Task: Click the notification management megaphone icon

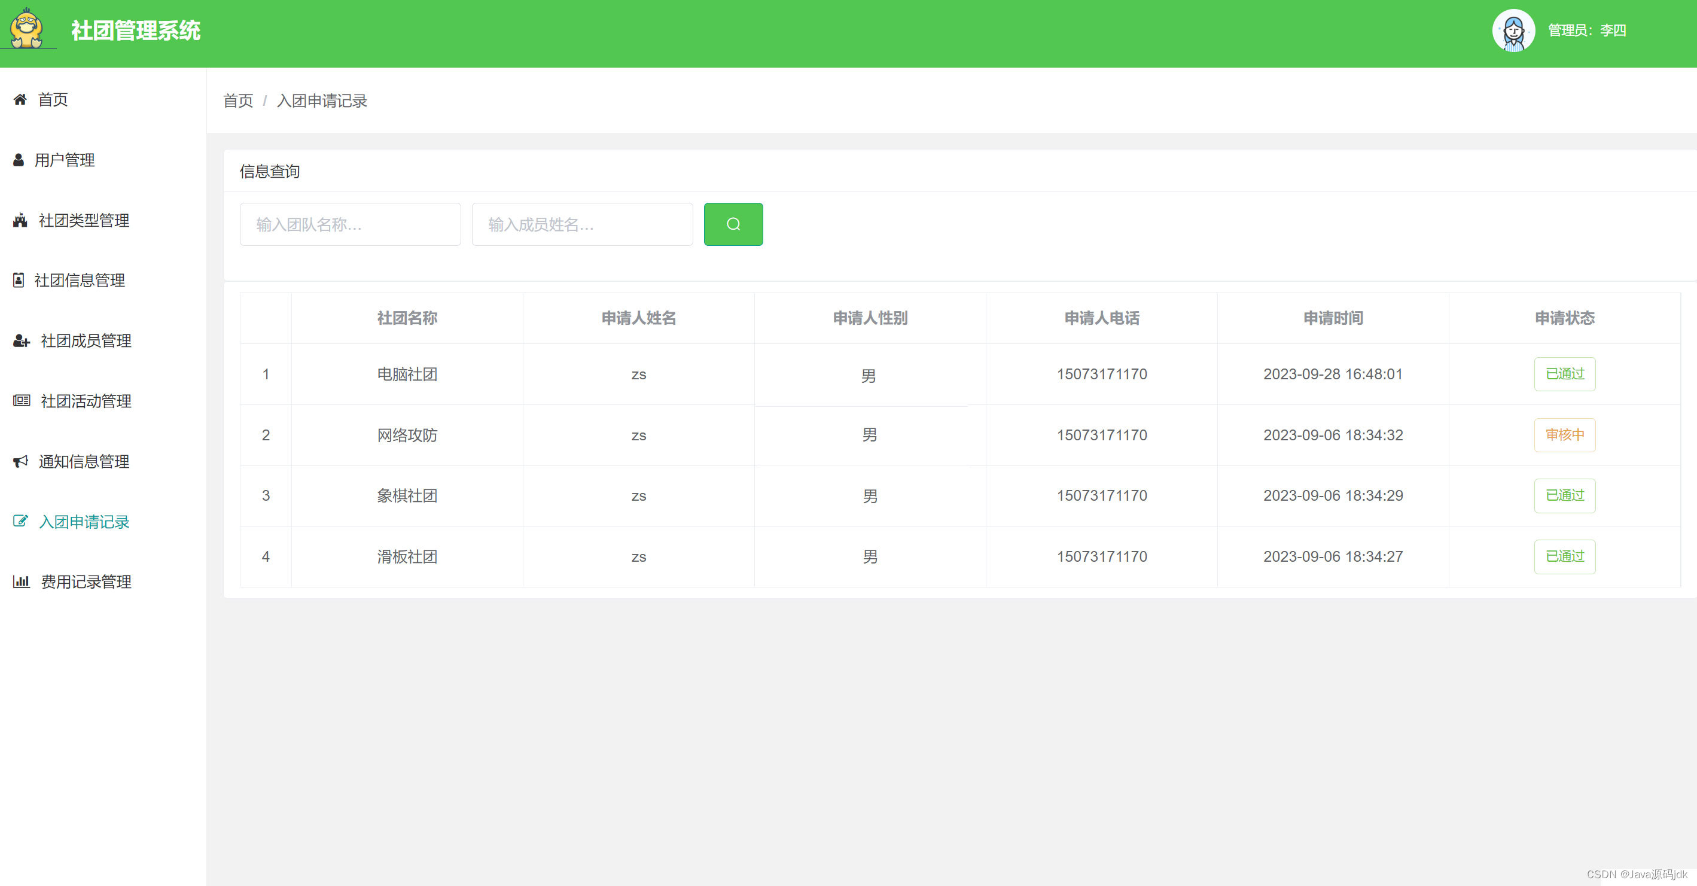Action: (x=20, y=461)
